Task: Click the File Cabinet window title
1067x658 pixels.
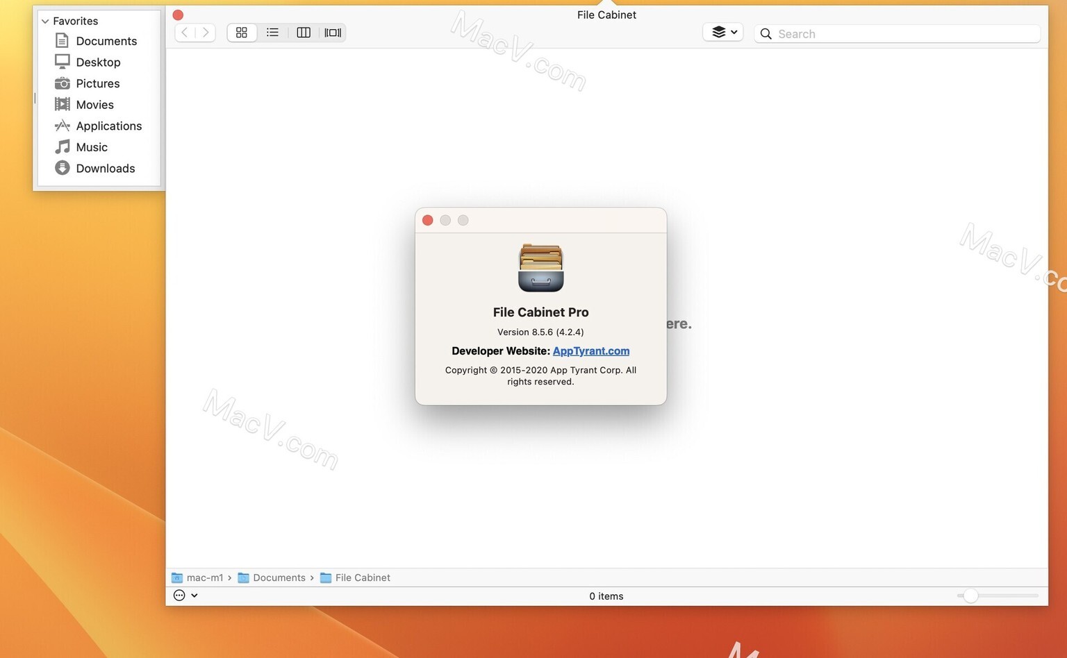Action: (606, 15)
